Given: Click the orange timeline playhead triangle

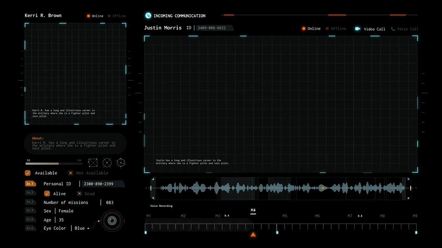Looking at the screenshot, I should coord(253,235).
